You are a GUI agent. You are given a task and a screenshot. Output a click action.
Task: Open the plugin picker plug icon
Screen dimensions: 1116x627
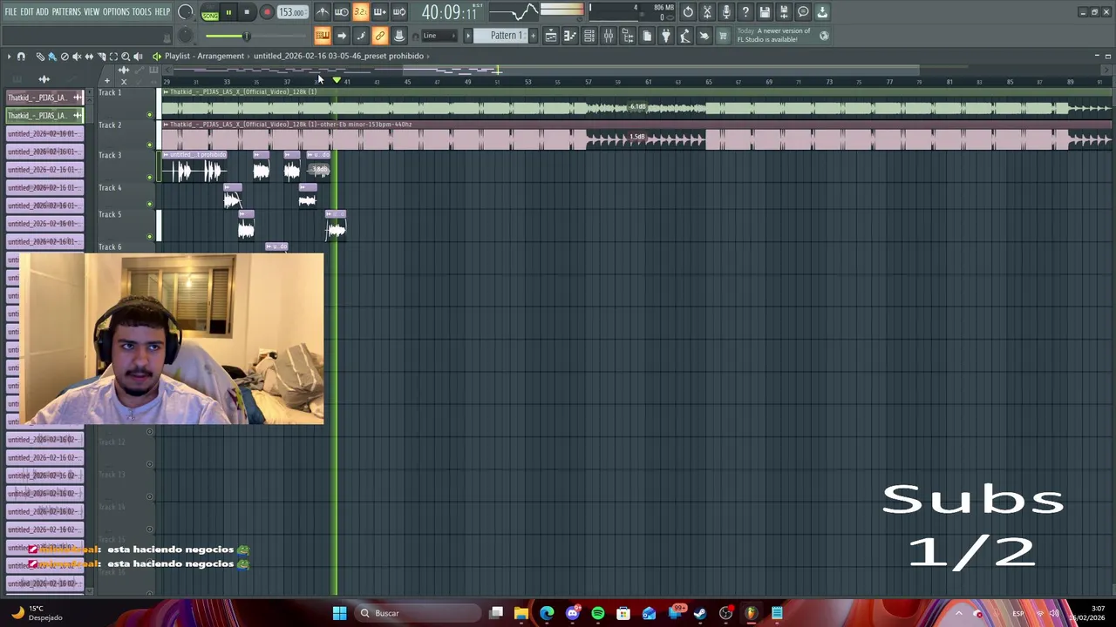666,36
